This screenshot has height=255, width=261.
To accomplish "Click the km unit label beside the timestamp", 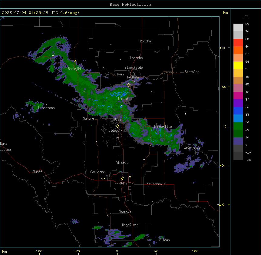I will coord(226,13).
